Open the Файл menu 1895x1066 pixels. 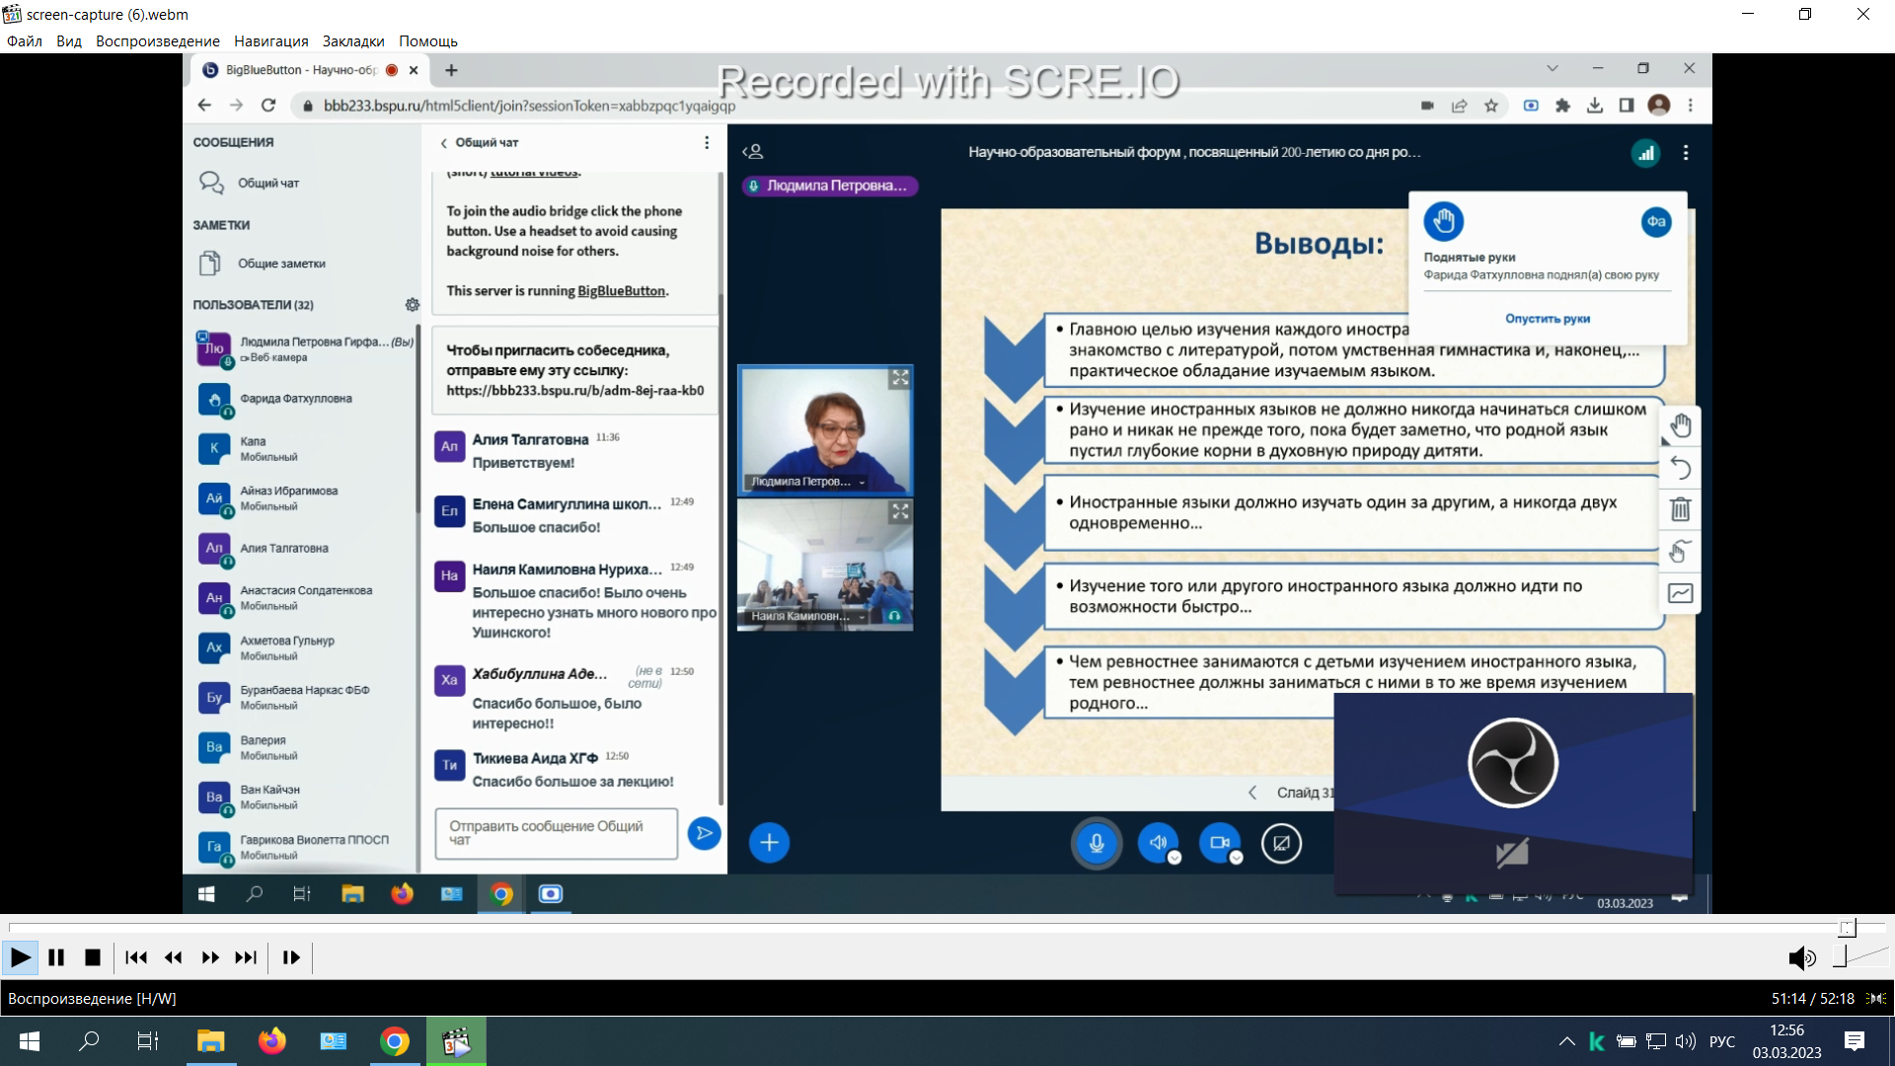tap(25, 41)
